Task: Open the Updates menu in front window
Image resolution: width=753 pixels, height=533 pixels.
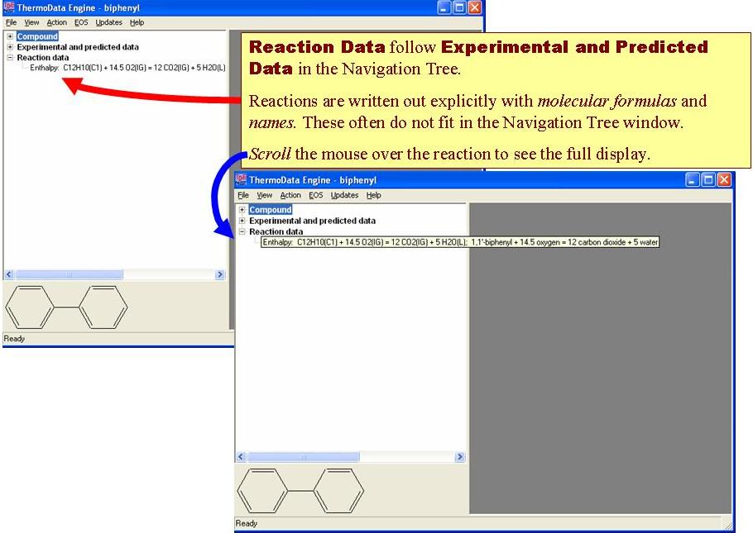Action: 344,196
